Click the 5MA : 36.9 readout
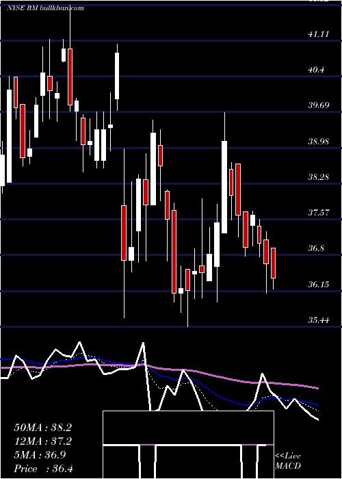The width and height of the screenshot is (342, 479). pyautogui.click(x=40, y=455)
